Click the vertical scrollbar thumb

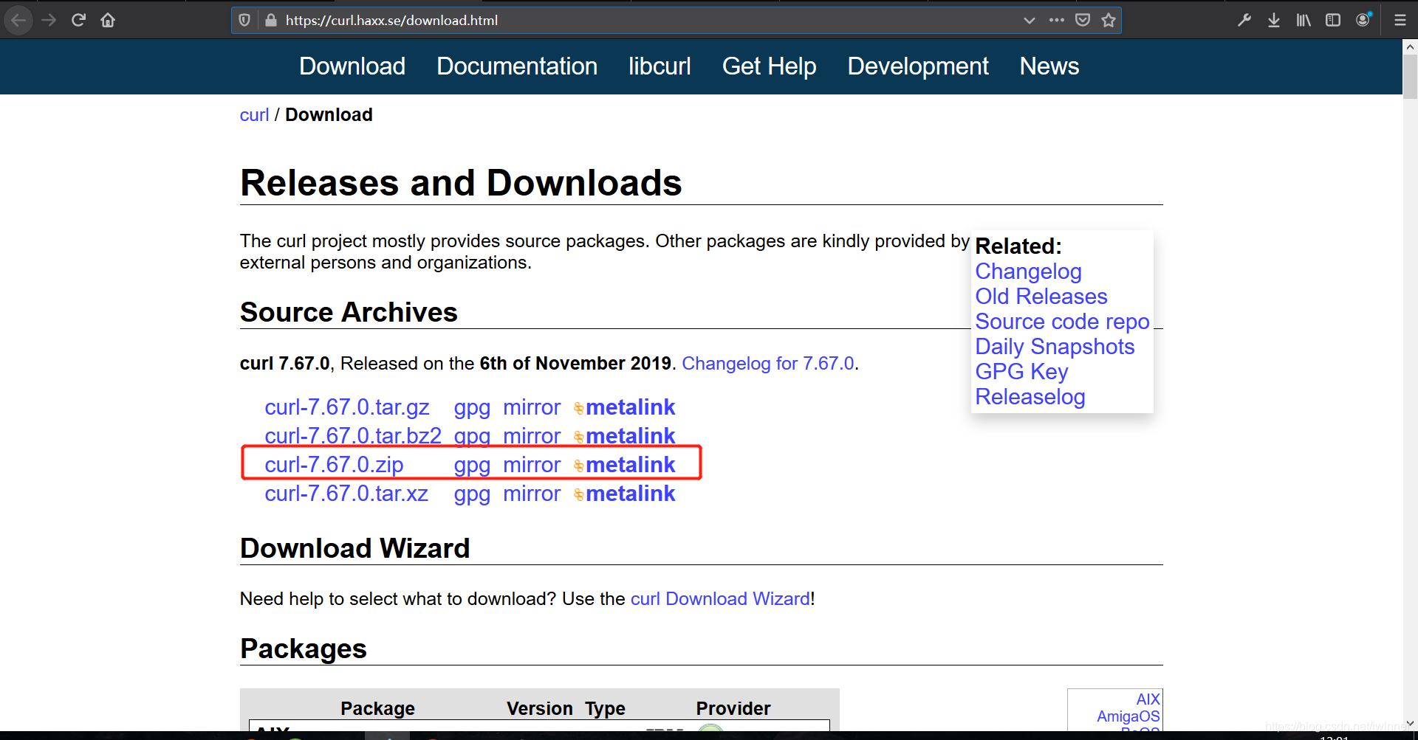coord(1410,77)
